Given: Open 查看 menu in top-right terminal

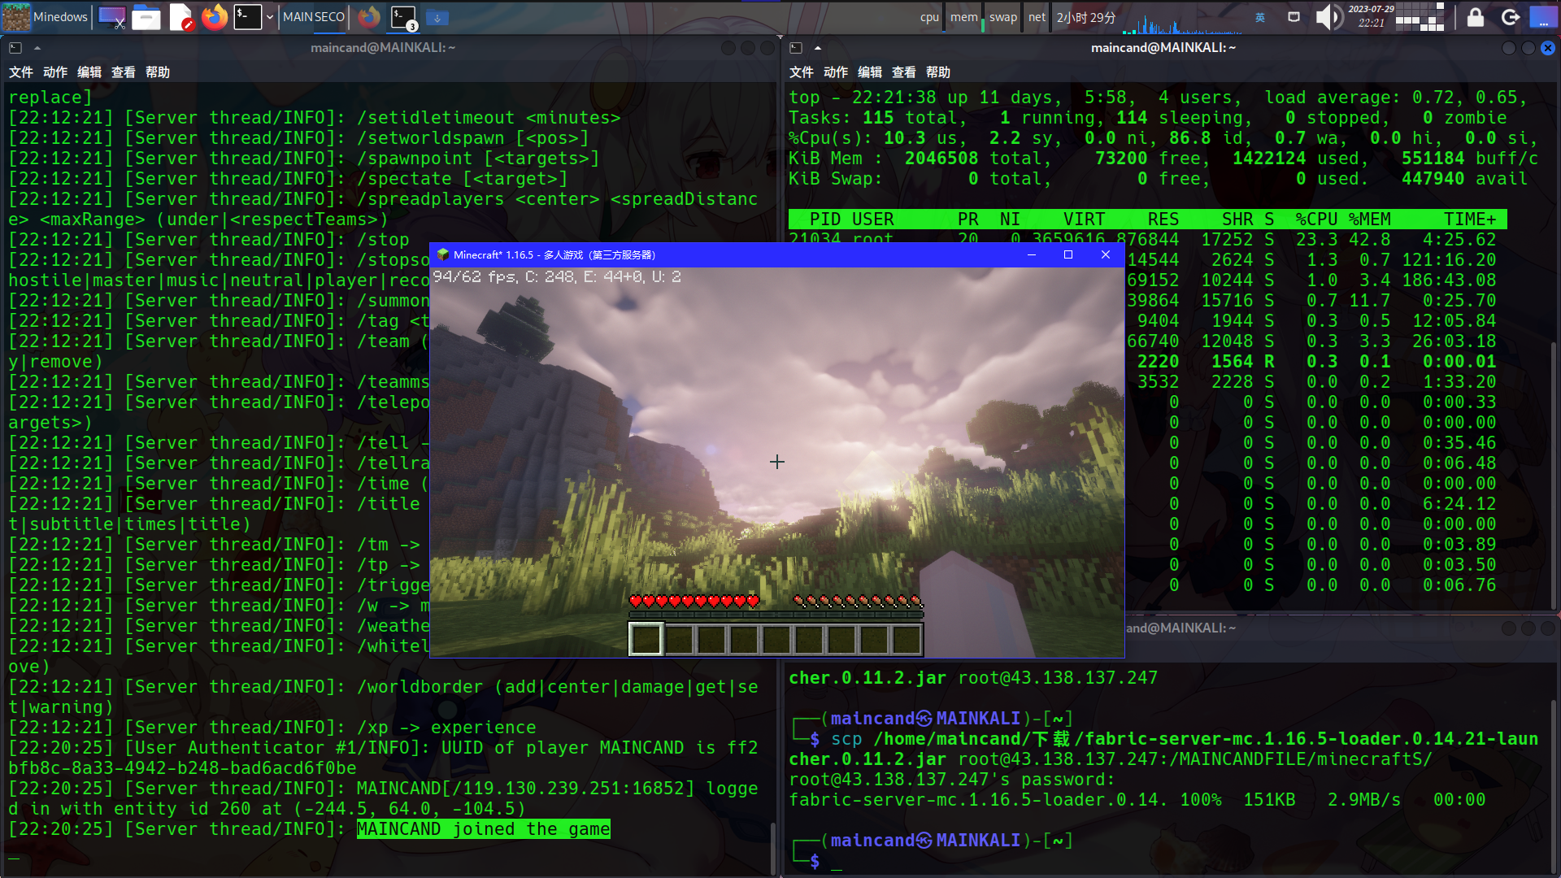Looking at the screenshot, I should [x=904, y=72].
